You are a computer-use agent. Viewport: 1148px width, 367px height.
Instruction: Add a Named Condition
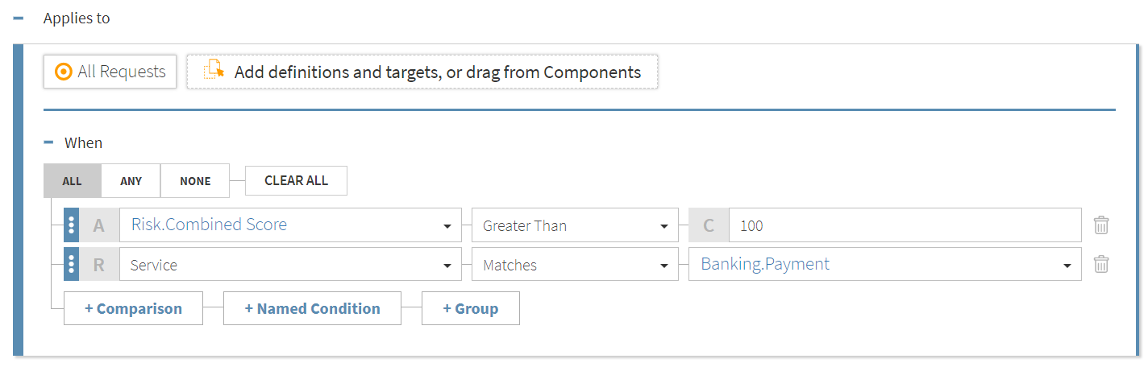[312, 308]
